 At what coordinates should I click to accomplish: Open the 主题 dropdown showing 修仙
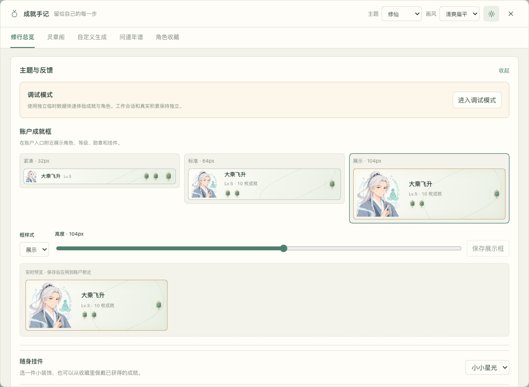pos(402,14)
